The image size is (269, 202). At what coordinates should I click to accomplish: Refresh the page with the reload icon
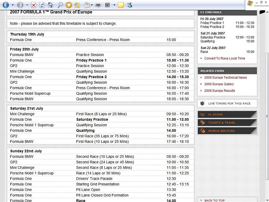click(x=42, y=5)
